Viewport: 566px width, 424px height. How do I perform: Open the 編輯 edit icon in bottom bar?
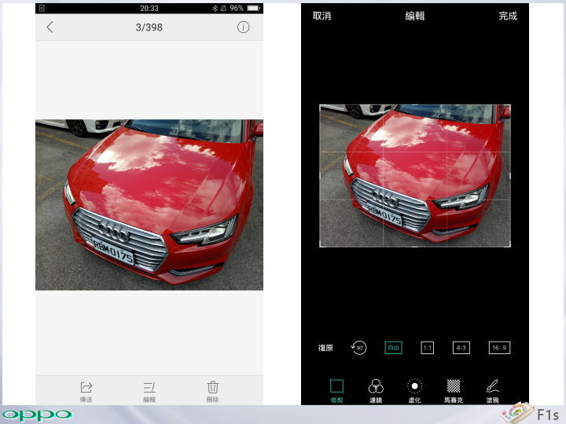click(149, 392)
